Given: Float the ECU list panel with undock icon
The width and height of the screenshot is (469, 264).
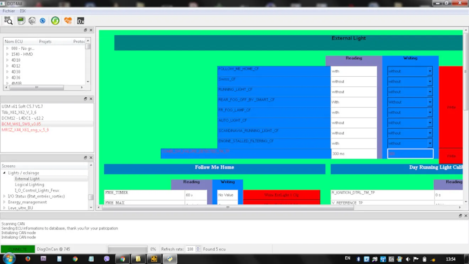Looking at the screenshot, I should [85, 30].
